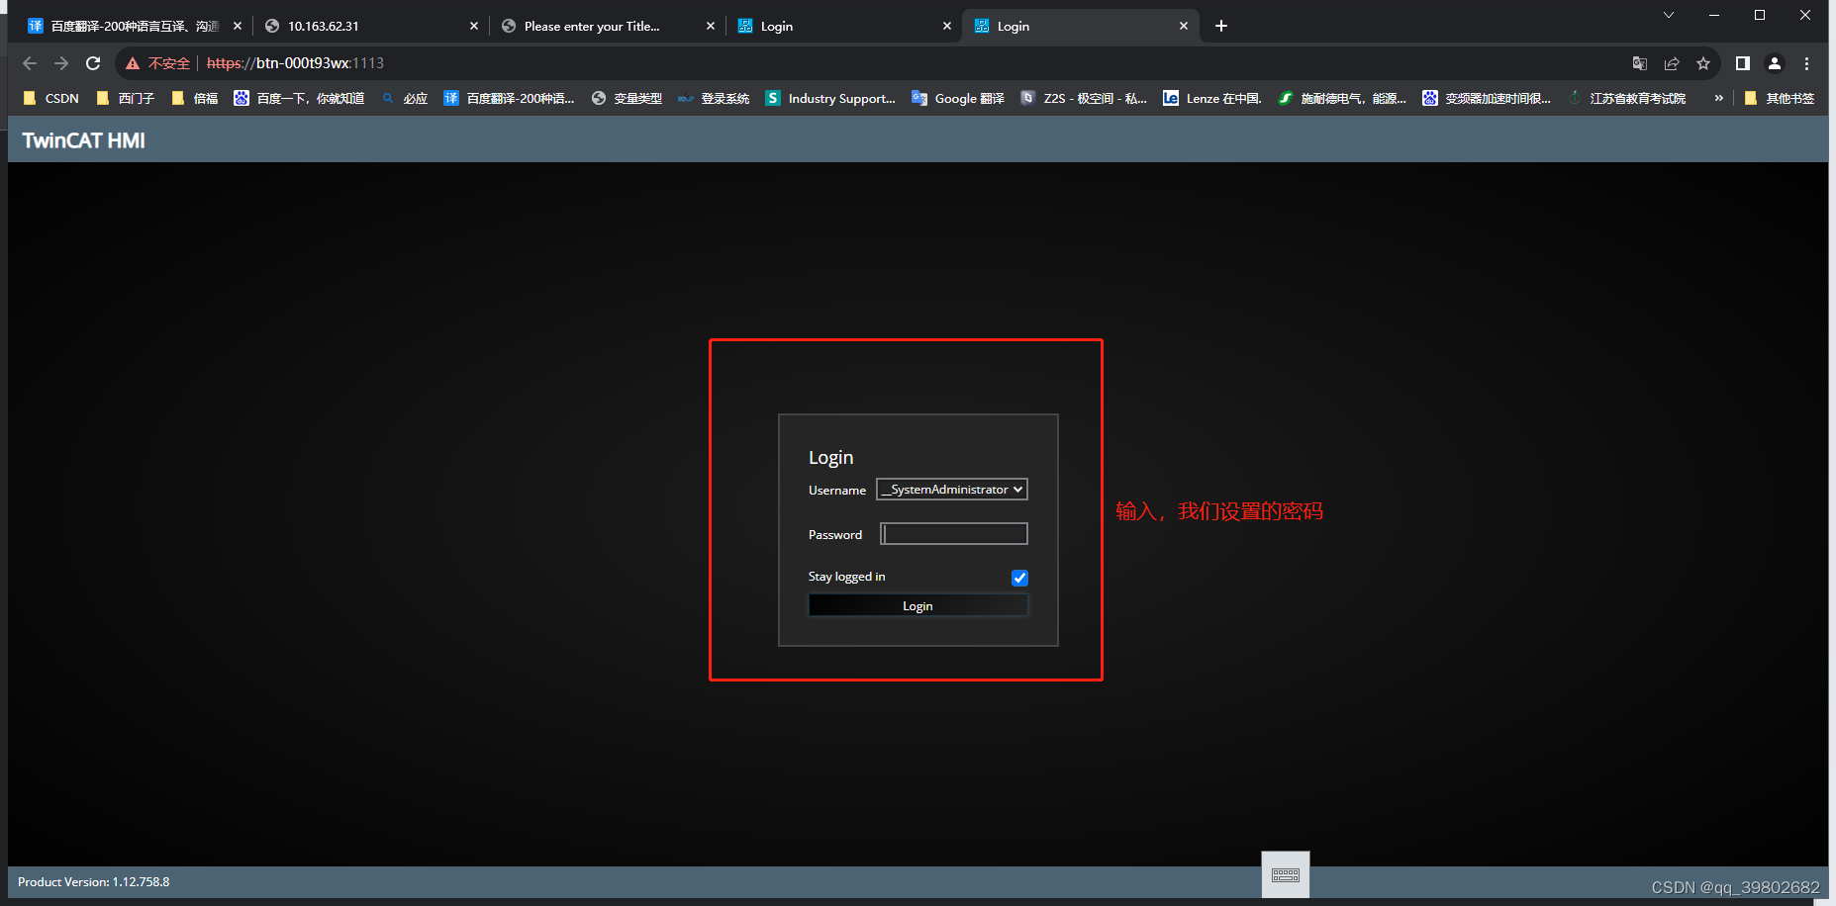
Task: Click the tab search chevron near window controls
Action: 1668,15
